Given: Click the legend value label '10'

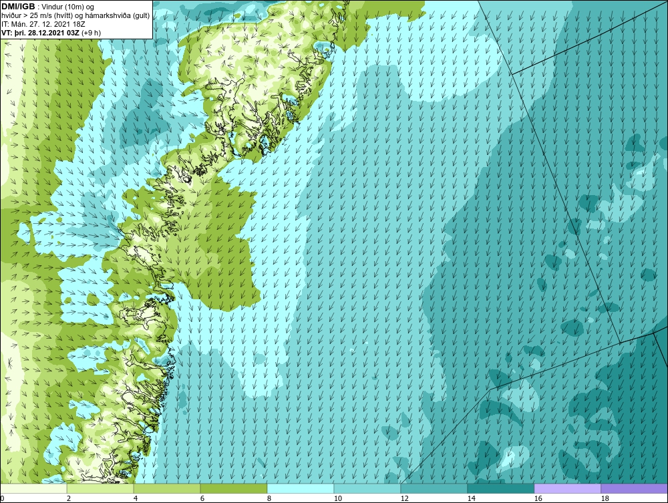Looking at the screenshot, I should point(338,498).
